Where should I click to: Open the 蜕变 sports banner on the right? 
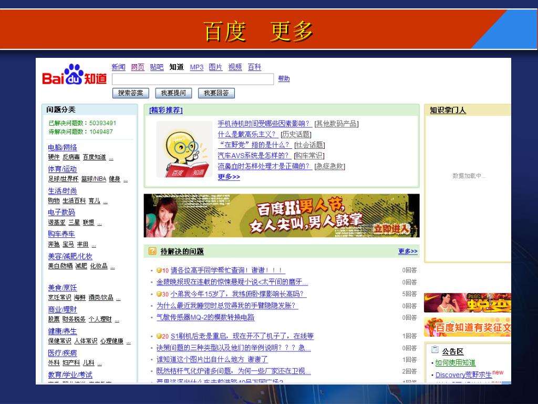467,302
